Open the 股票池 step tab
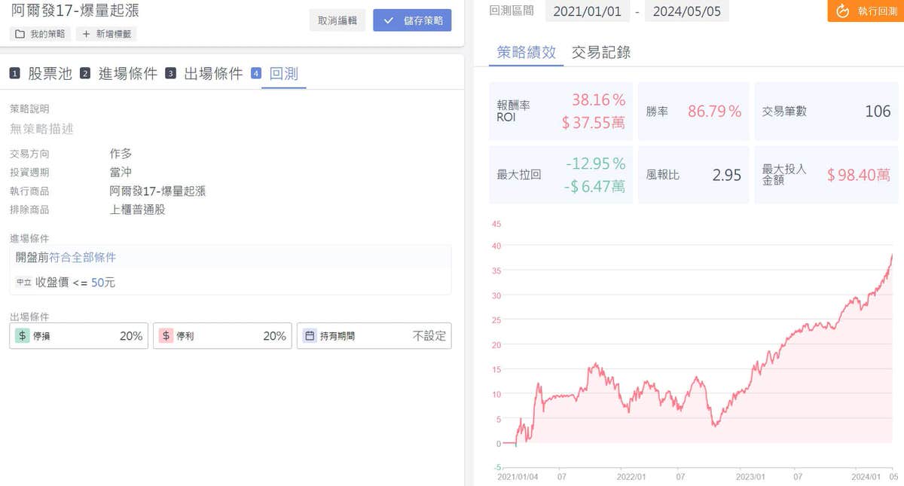Viewport: 904px width, 486px height. point(50,74)
